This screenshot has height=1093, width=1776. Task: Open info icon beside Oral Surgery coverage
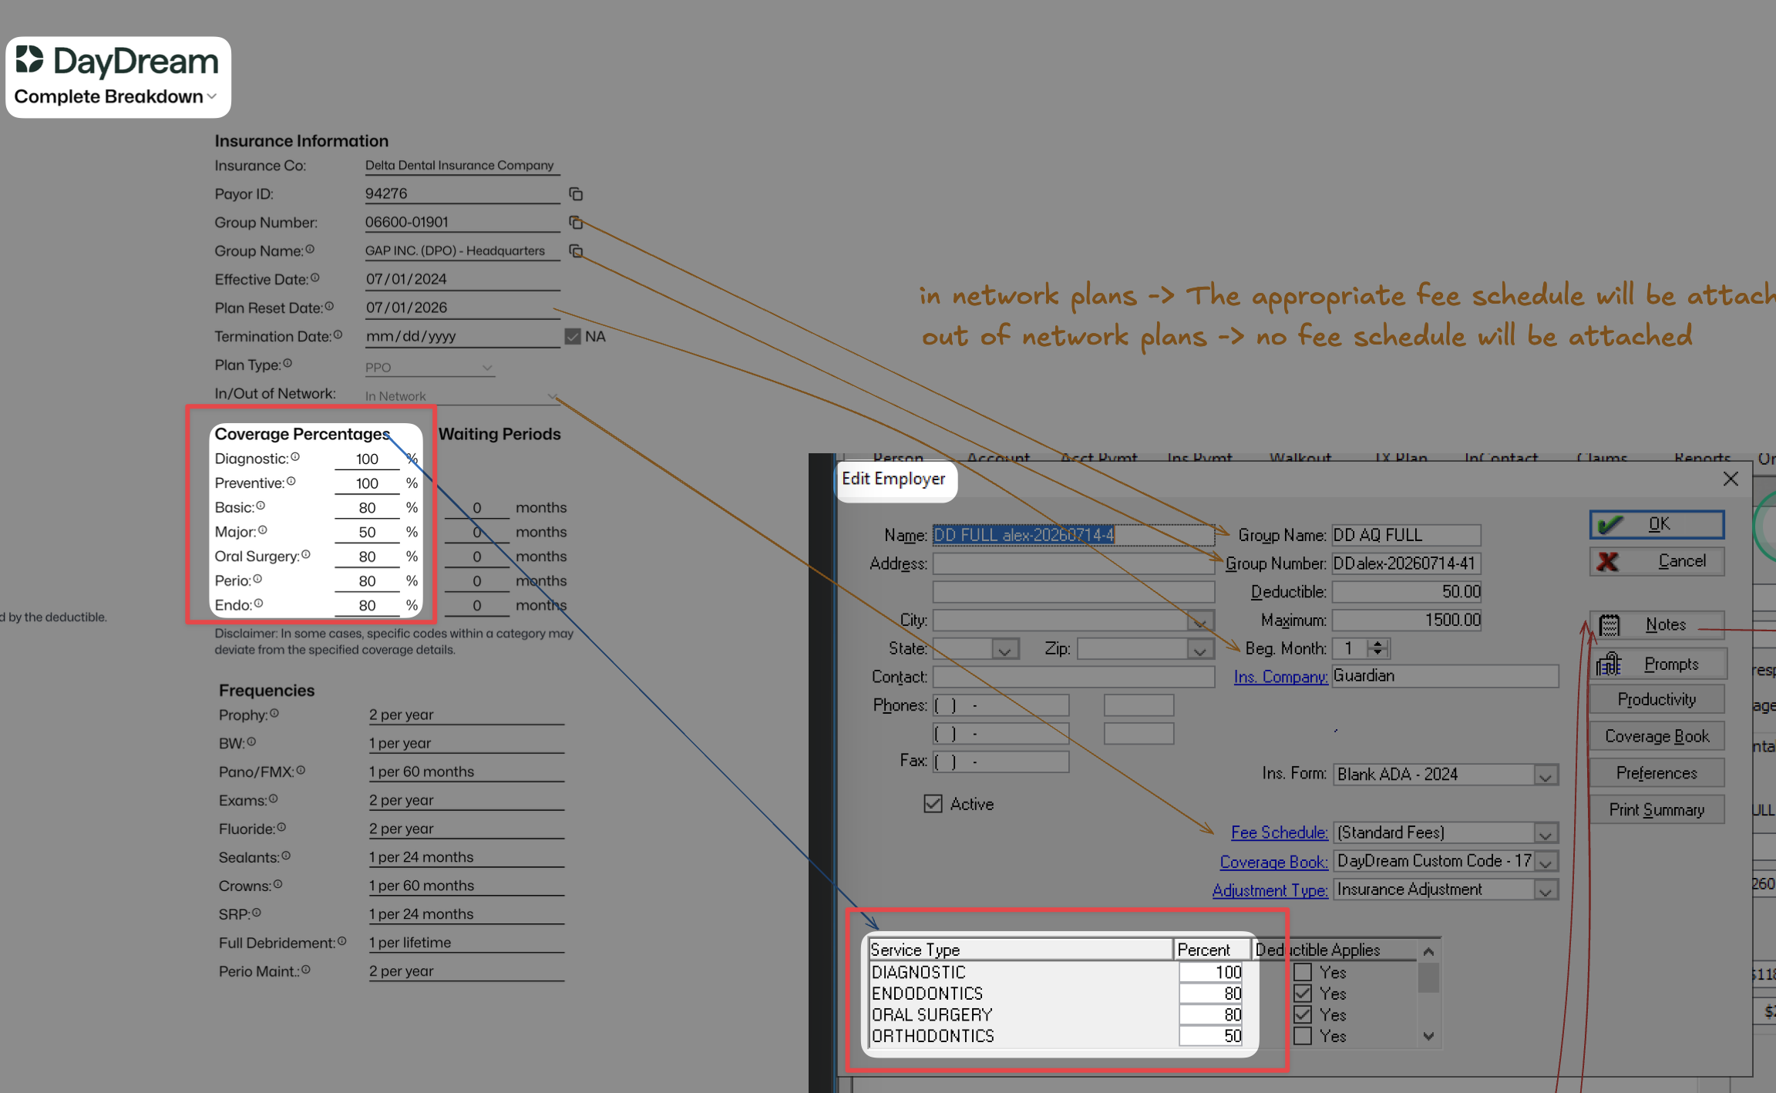pyautogui.click(x=306, y=555)
